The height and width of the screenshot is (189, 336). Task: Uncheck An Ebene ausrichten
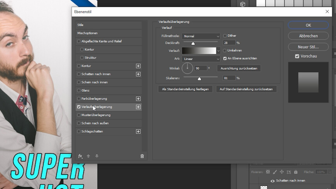[x=225, y=58]
